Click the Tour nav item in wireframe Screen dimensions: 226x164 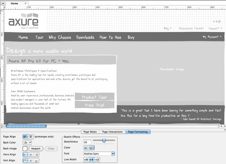click(x=39, y=37)
